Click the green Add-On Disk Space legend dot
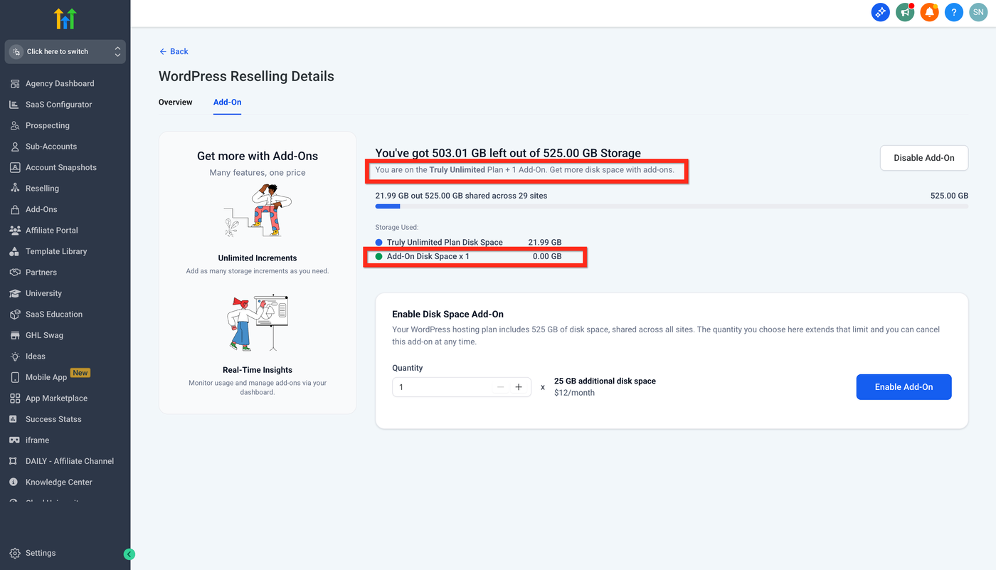The height and width of the screenshot is (570, 996). [x=379, y=256]
